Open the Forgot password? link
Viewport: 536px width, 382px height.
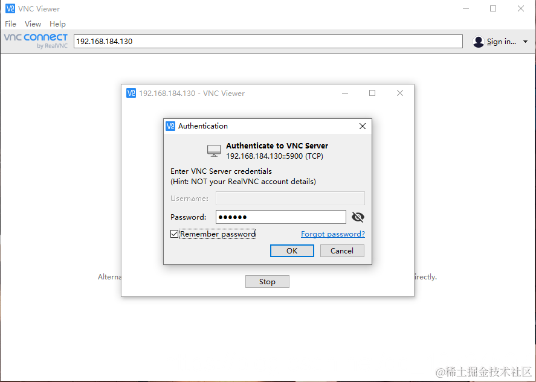click(333, 234)
